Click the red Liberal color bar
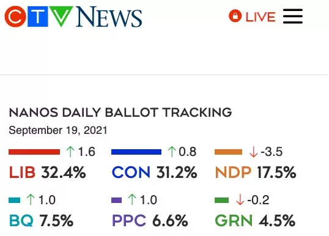Image resolution: width=329 pixels, height=236 pixels. click(x=34, y=152)
